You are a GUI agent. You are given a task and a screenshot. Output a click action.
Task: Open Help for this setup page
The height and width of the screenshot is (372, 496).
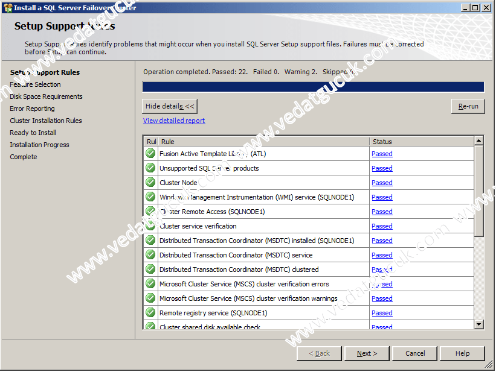pos(462,353)
